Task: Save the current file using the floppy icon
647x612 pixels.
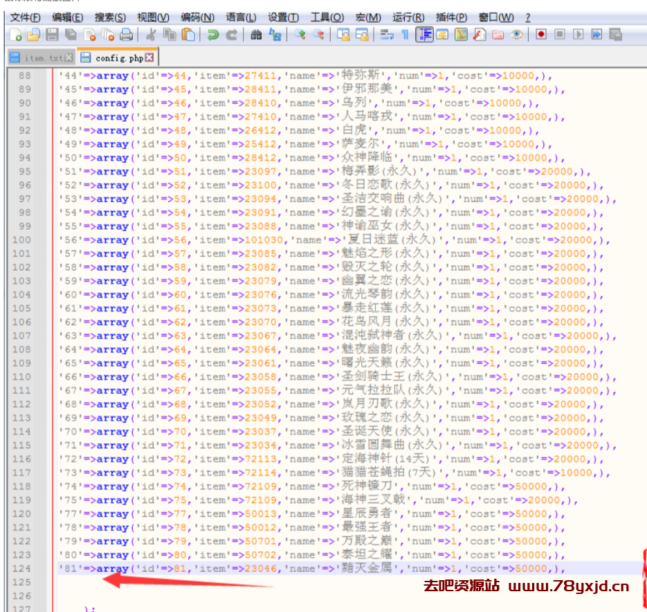Action: click(x=52, y=35)
